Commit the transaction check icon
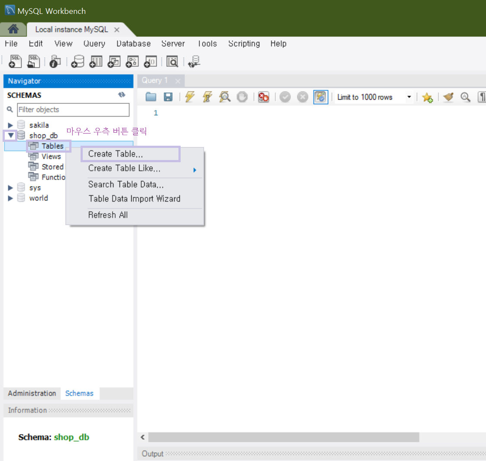 coord(285,97)
